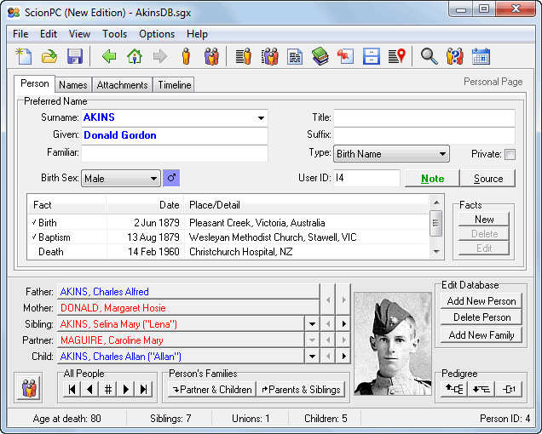Click the stacked books sources icon

click(320, 57)
